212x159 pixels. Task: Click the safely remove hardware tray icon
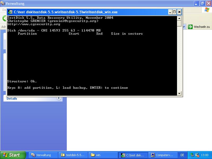coord(192,155)
